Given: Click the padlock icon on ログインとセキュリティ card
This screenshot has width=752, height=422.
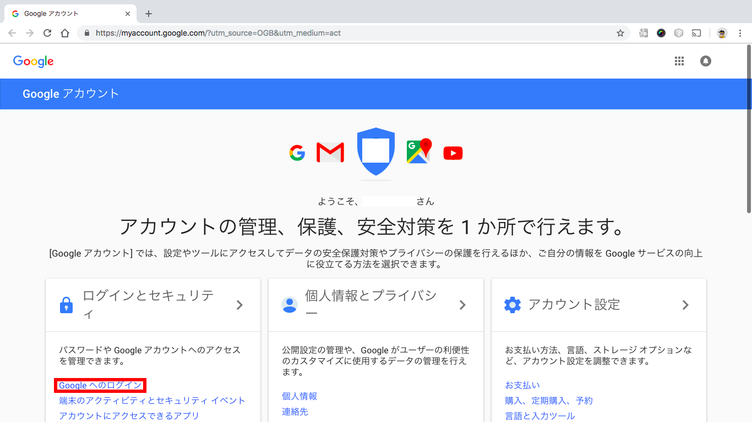Looking at the screenshot, I should click(x=66, y=304).
